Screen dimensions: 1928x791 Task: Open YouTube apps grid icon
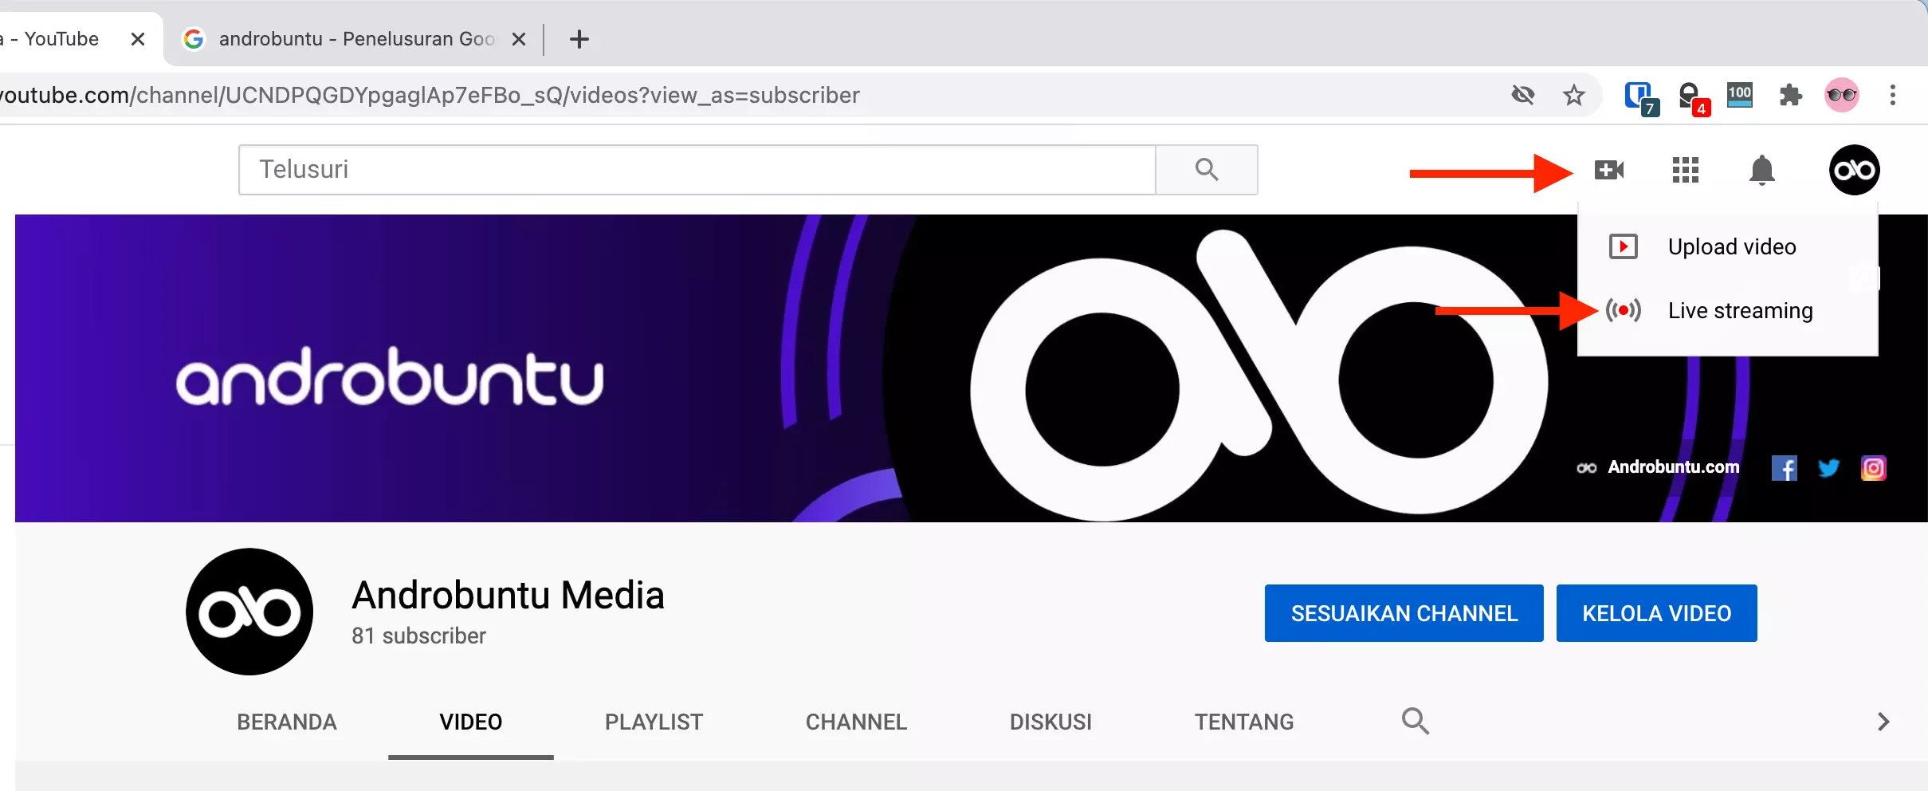coord(1685,170)
